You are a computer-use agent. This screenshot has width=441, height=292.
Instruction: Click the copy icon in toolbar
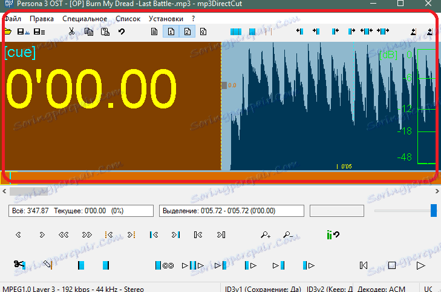[x=89, y=32]
